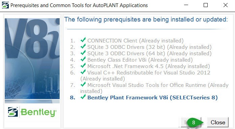The height and width of the screenshot is (129, 235).
Task: Click checkmark beside Microsoft .Net Framework 4.5
Action: [83, 66]
